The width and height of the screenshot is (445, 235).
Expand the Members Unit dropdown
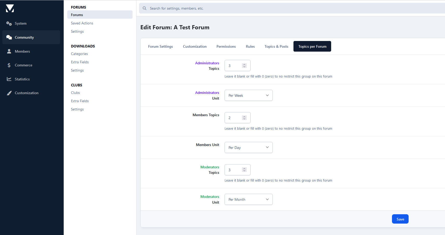tap(248, 148)
